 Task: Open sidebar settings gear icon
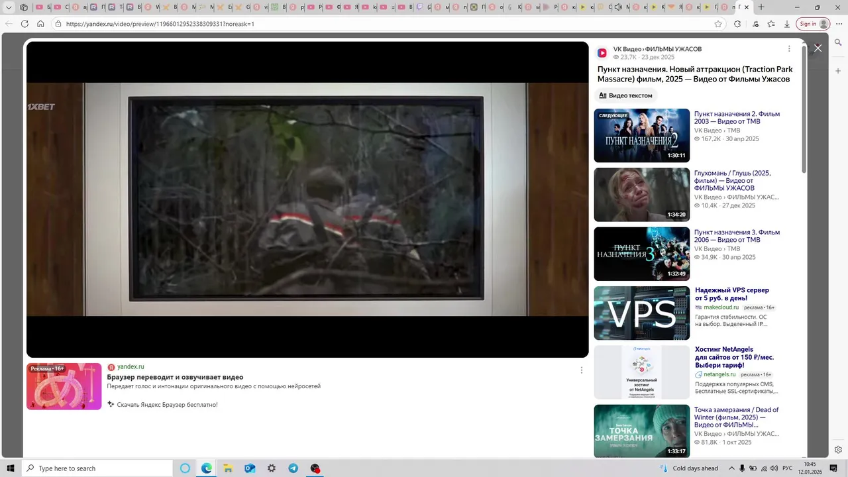tap(838, 450)
